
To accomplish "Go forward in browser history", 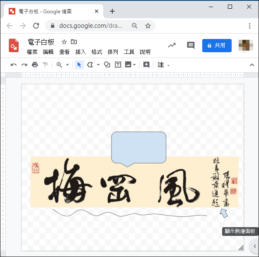I will [x=23, y=26].
